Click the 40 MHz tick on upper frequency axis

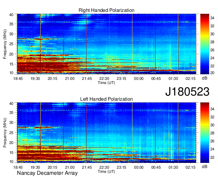pos(11,15)
